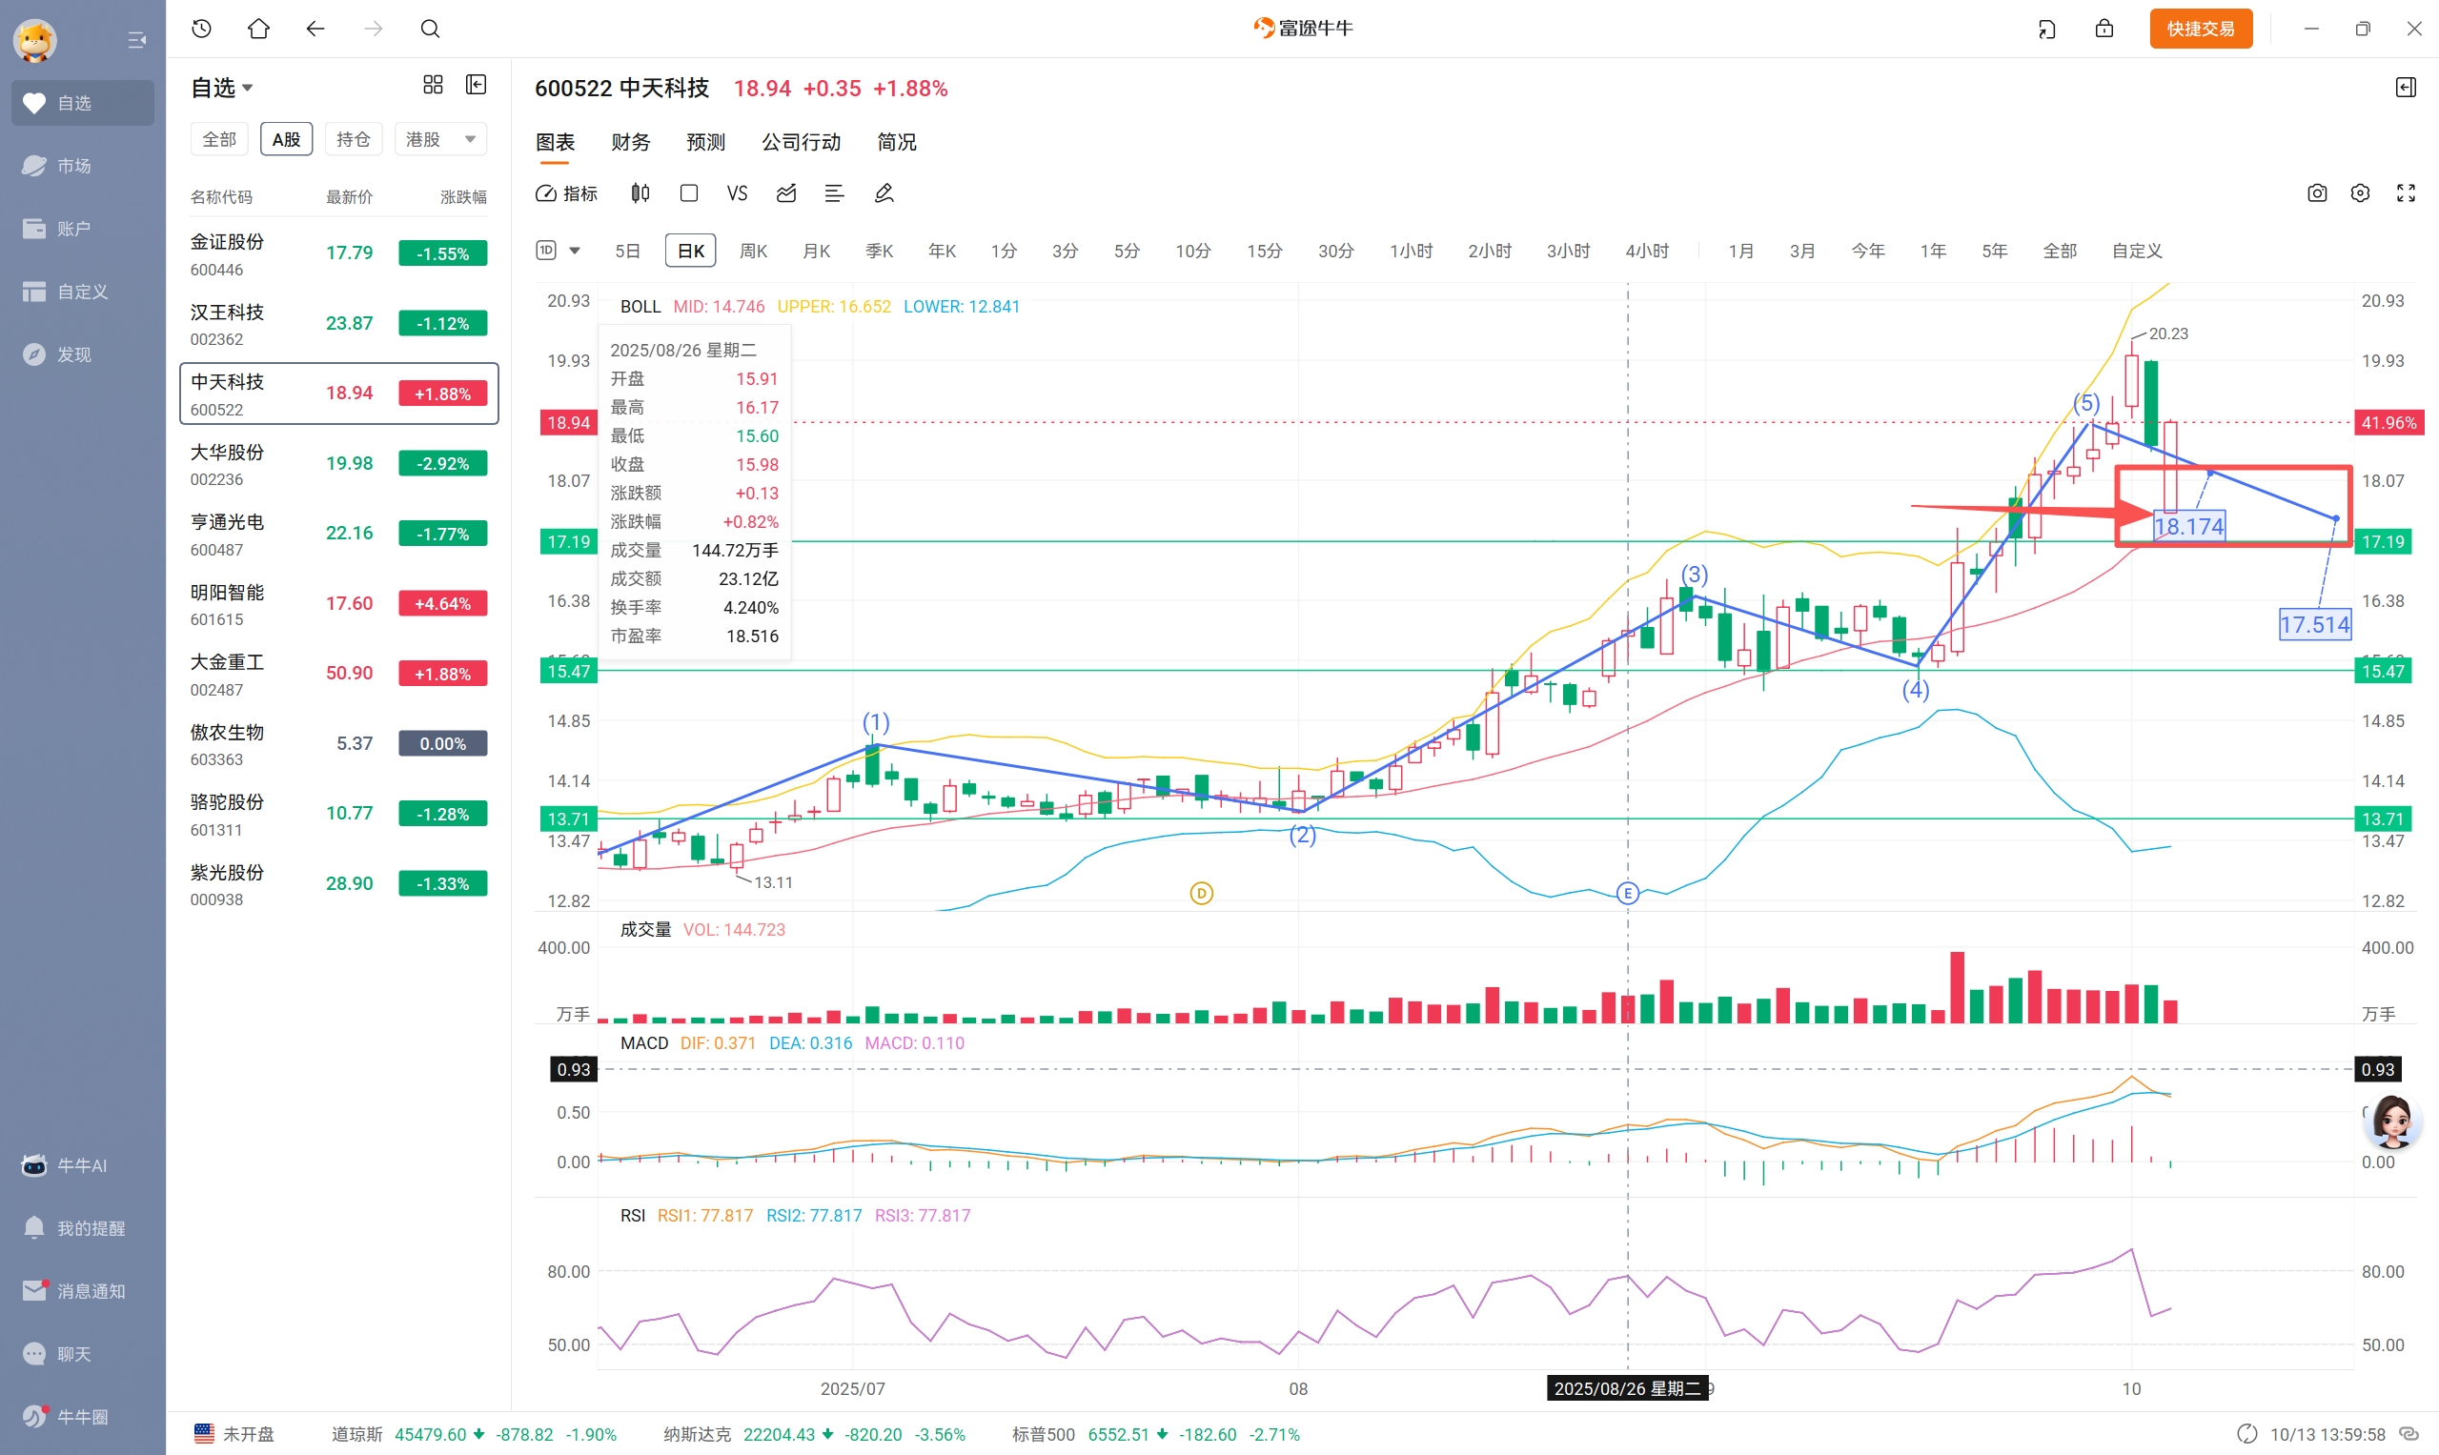The image size is (2439, 1455).
Task: Enter fullscreen chart mode
Action: (2406, 193)
